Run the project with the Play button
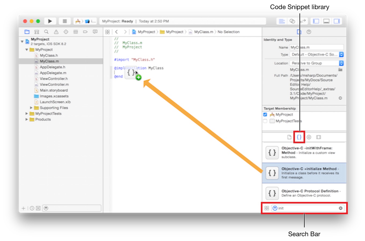 pos(50,21)
